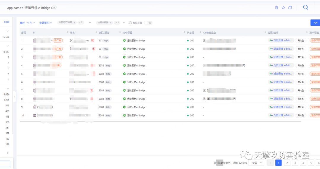Click the 数据去重 help question icon
320x169 pixels.
130,23
